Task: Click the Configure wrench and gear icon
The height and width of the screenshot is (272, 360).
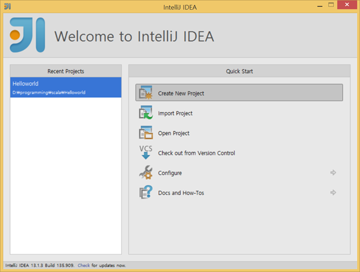Action: tap(146, 172)
